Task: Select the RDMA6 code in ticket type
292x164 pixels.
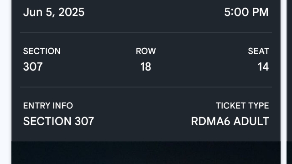Action: (x=211, y=121)
